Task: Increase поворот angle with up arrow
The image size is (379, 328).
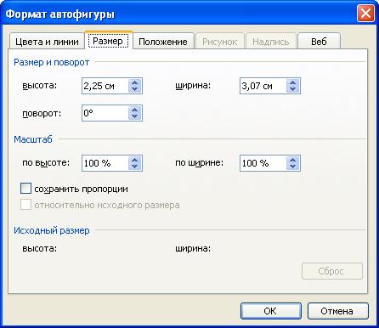Action: [x=135, y=110]
